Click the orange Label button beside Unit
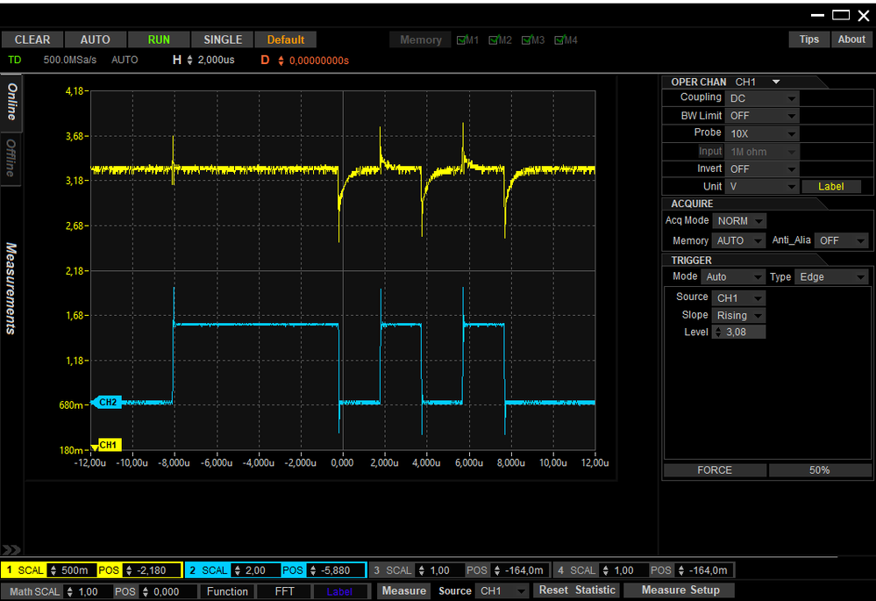Image resolution: width=876 pixels, height=601 pixels. click(x=830, y=187)
